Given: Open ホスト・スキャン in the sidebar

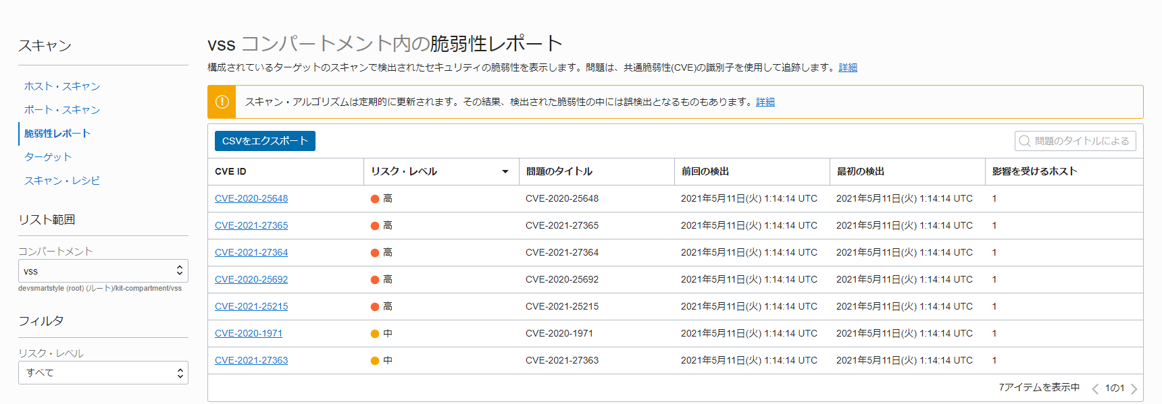Looking at the screenshot, I should (x=62, y=86).
